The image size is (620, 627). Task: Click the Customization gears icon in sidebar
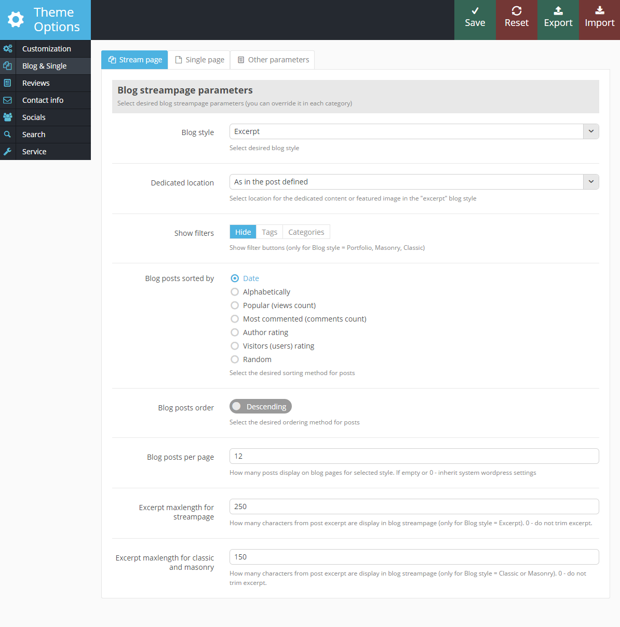[8, 49]
